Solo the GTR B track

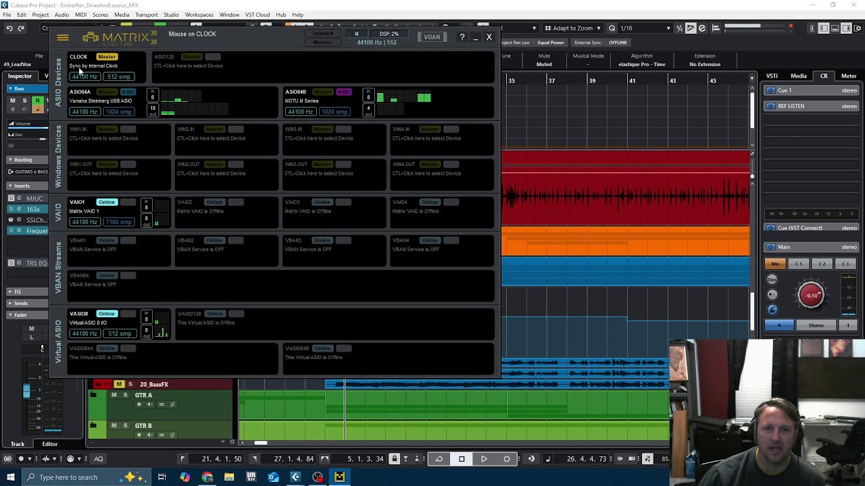125,426
